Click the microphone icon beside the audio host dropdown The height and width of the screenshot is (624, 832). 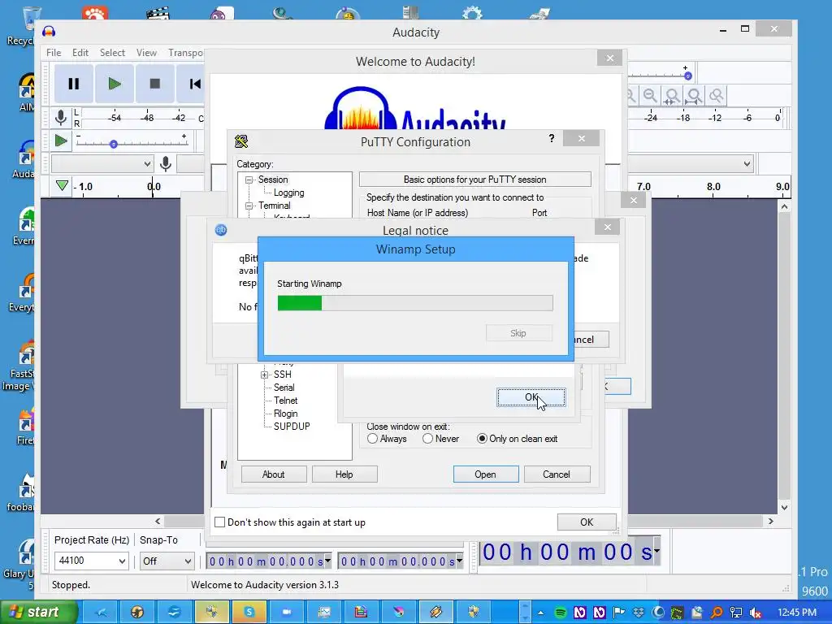[166, 164]
